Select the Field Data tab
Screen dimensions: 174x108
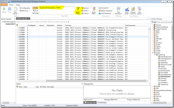click(102, 102)
